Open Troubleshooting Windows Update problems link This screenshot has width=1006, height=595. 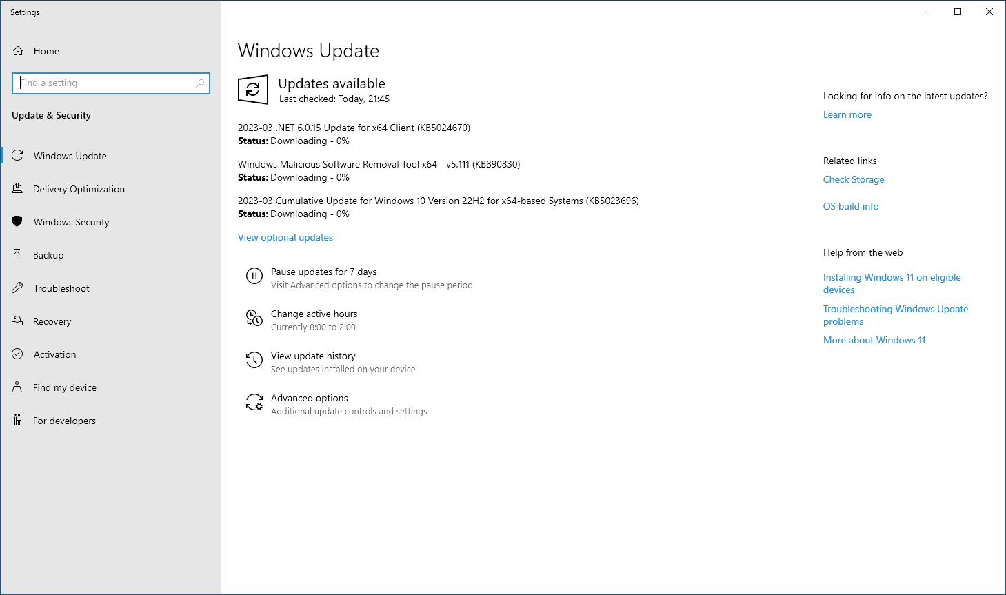click(896, 315)
